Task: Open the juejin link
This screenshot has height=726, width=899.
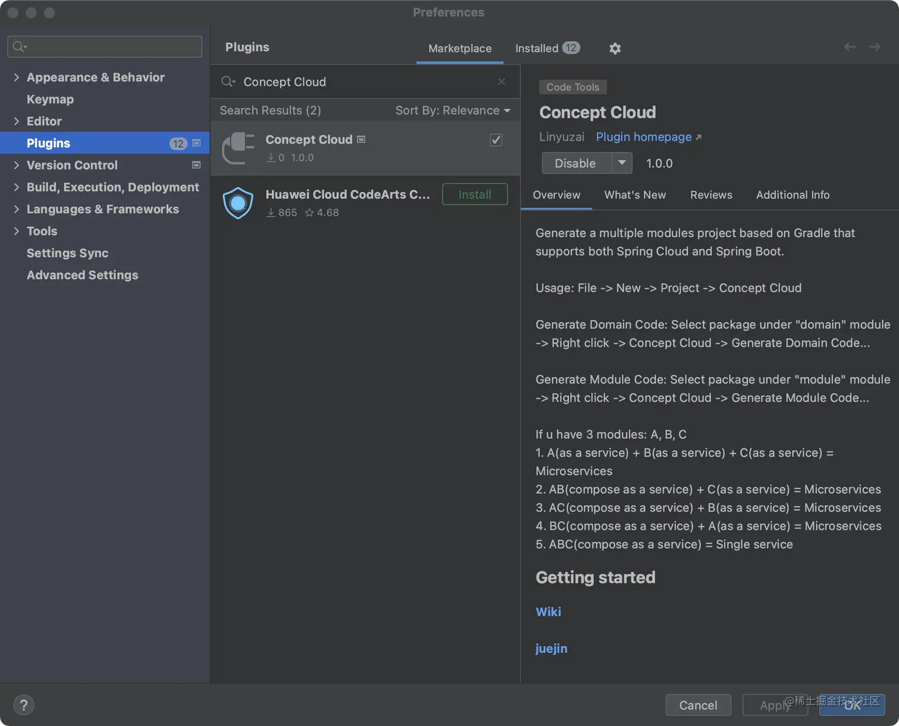Action: point(551,649)
